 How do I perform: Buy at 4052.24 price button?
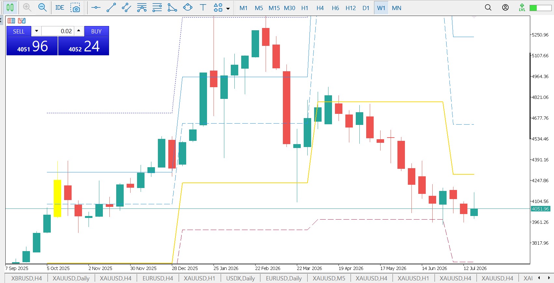84,46
